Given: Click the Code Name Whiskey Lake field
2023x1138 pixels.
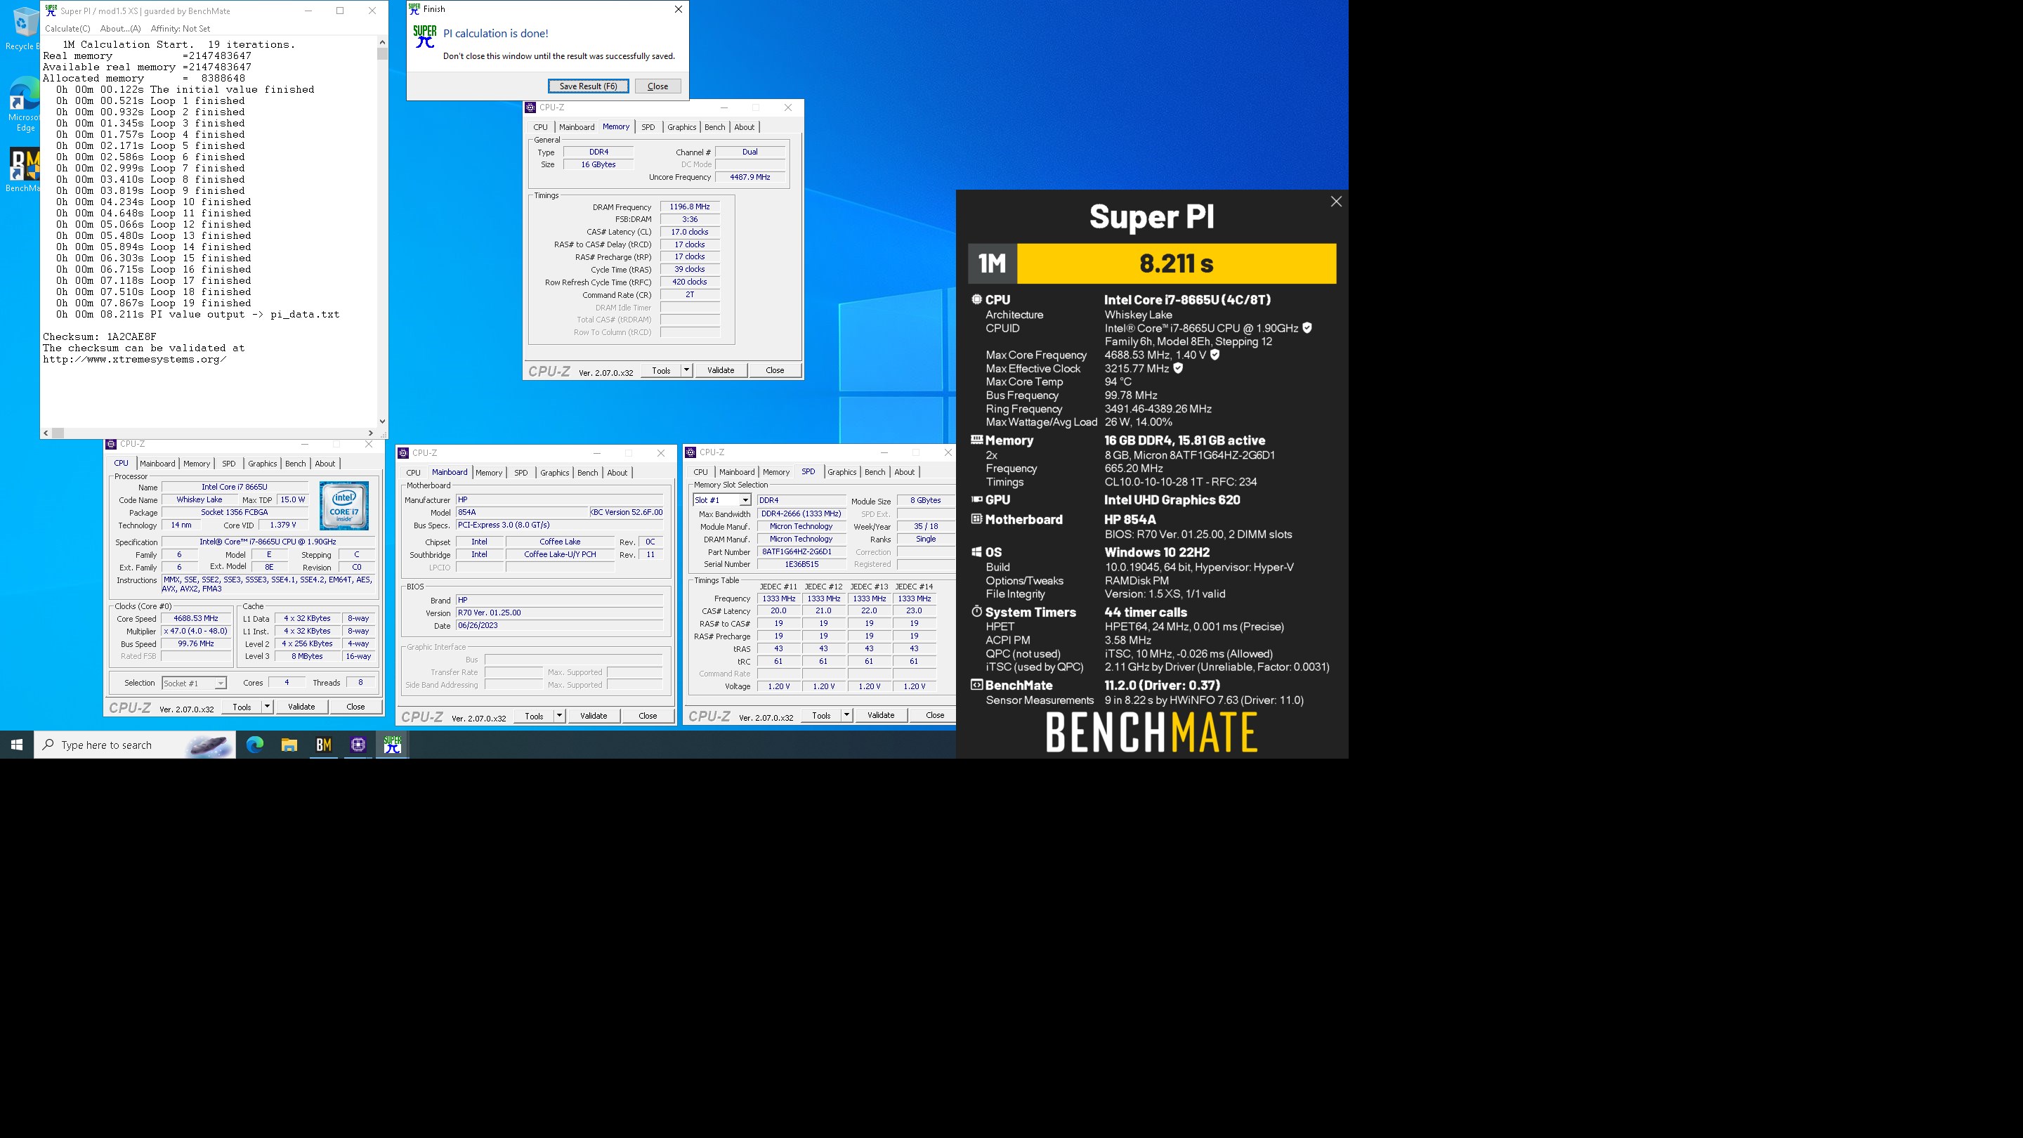Looking at the screenshot, I should coord(199,499).
